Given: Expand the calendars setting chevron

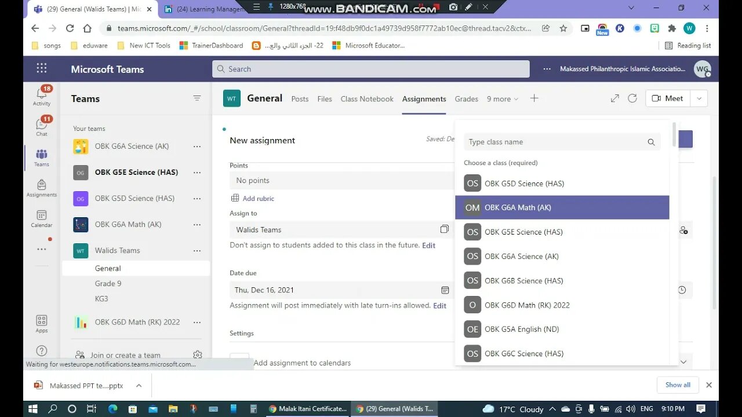Looking at the screenshot, I should (683, 362).
